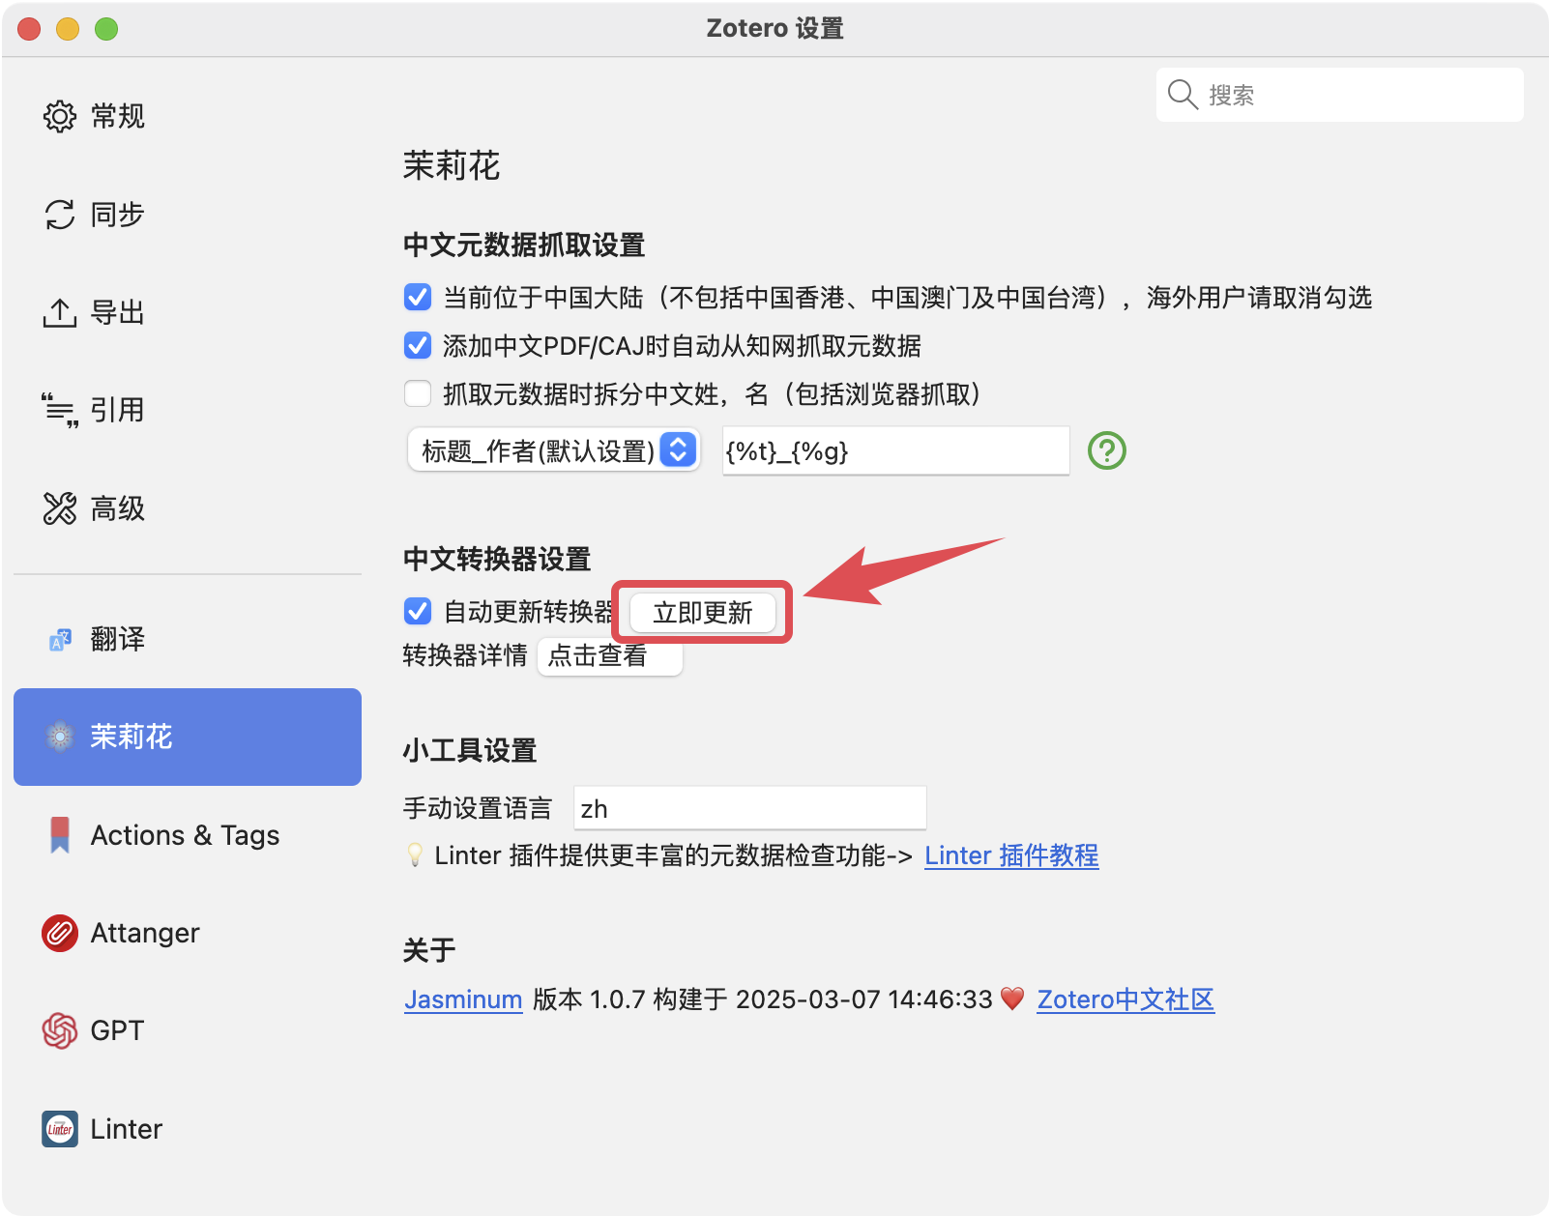Switch to the Actions & Tags pane
The image size is (1549, 1216).
point(186,835)
